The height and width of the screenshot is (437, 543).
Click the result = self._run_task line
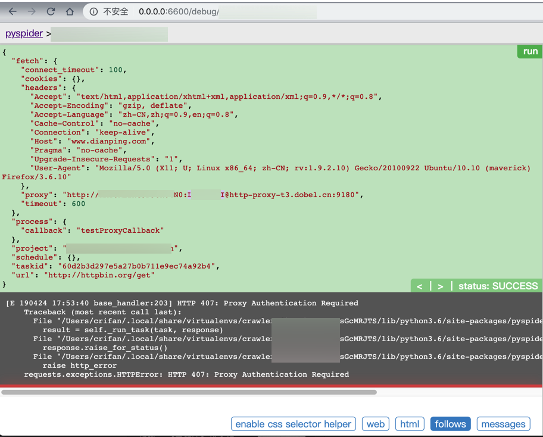pyautogui.click(x=133, y=330)
